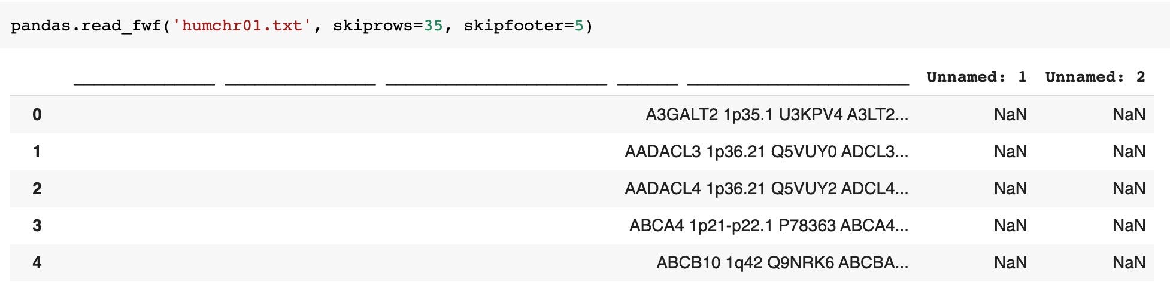Click the "Unnamed: 1" column header

tap(976, 77)
